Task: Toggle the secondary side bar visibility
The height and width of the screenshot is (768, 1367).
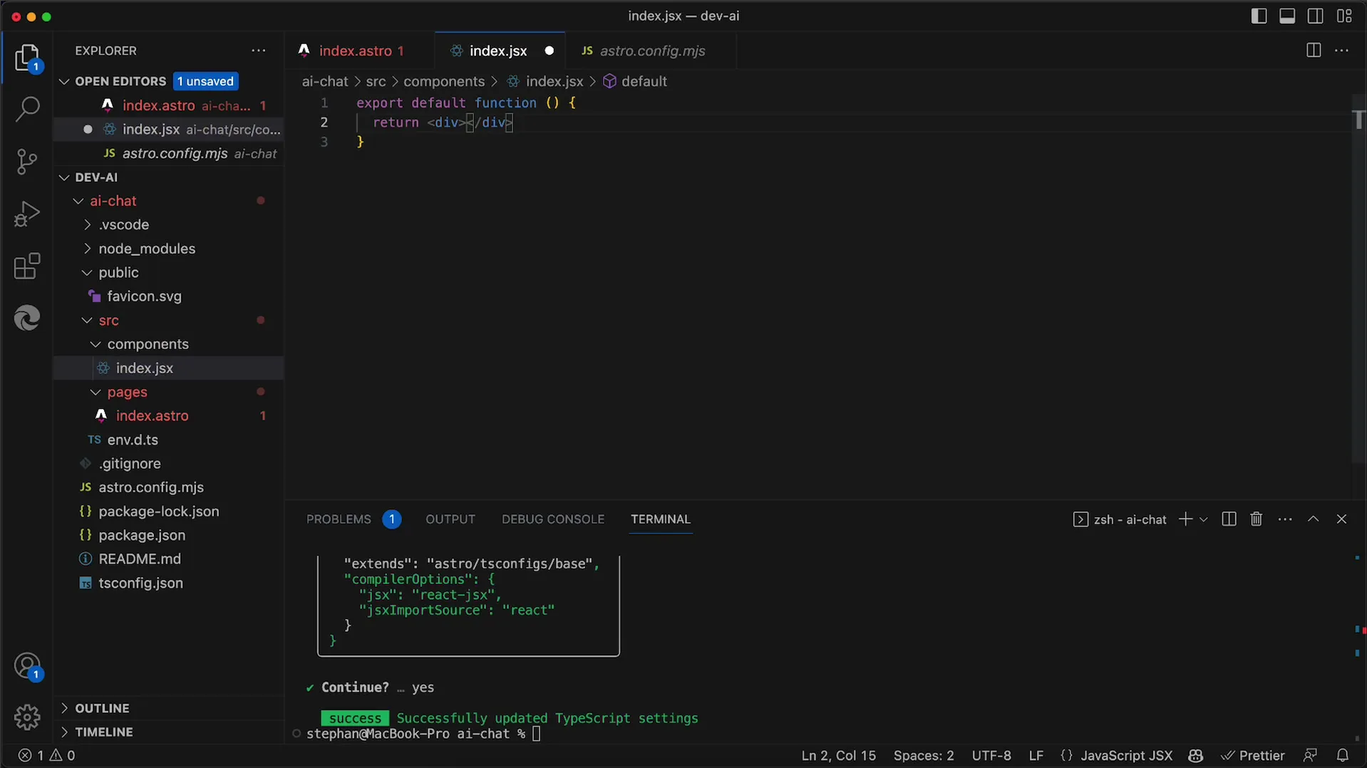Action: (1316, 16)
